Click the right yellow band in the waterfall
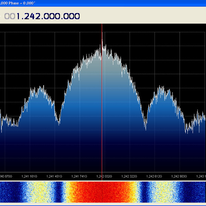Viewport: 206px width, 206px height. click(163, 192)
